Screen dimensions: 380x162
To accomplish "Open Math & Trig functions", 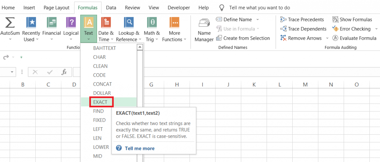I will click(152, 23).
